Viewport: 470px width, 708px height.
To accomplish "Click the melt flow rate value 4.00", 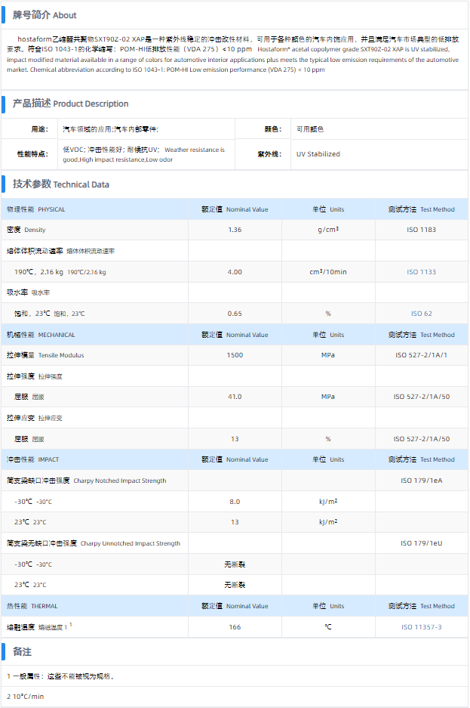I will (235, 272).
